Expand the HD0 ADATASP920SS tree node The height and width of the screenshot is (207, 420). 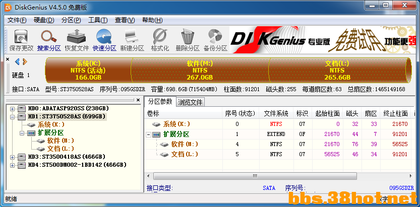[x=12, y=109]
